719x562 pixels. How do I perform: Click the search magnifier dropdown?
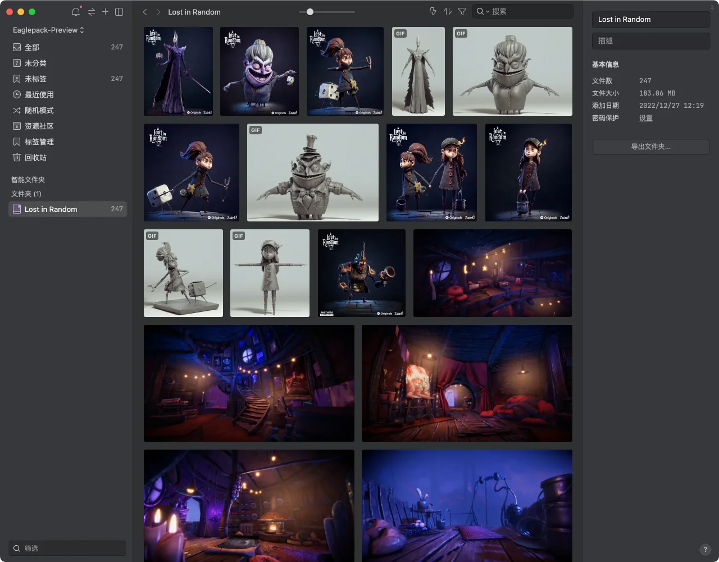483,11
